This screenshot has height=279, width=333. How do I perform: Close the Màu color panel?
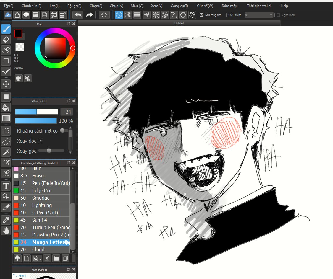coord(73,24)
